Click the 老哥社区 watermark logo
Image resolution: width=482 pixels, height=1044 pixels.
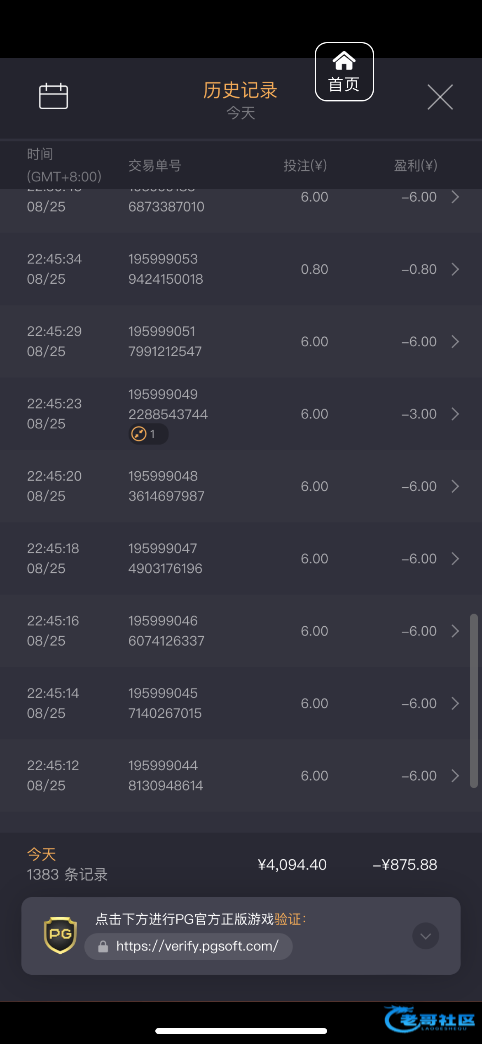pyautogui.click(x=429, y=1019)
